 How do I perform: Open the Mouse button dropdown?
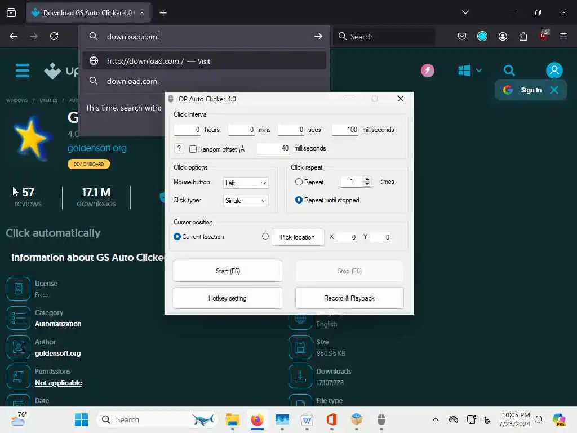(x=246, y=183)
